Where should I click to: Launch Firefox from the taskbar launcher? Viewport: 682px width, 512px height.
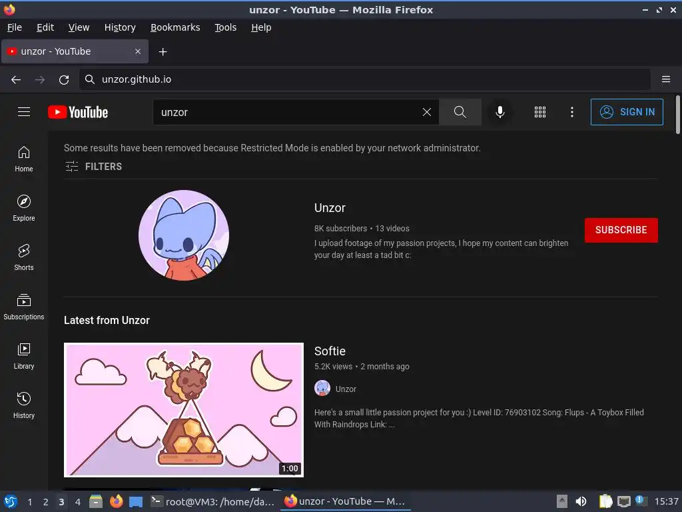(x=116, y=501)
